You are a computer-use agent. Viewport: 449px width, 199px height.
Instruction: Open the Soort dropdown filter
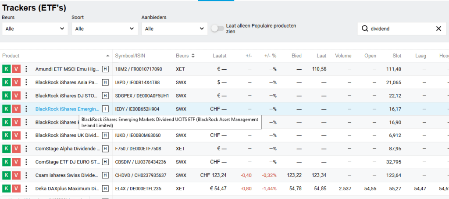coord(104,28)
